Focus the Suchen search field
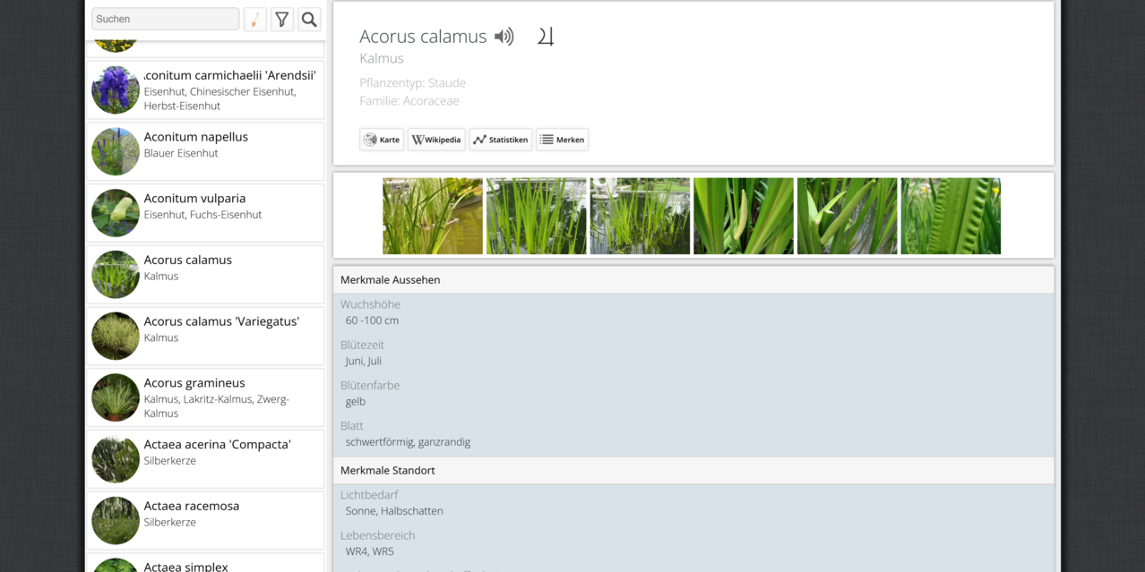 pyautogui.click(x=166, y=19)
